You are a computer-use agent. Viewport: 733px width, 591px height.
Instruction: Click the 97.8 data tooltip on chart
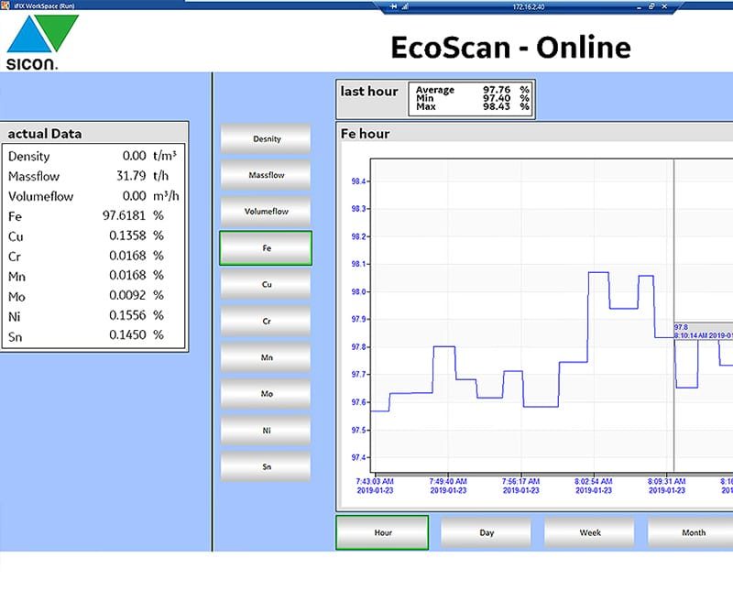pos(703,331)
